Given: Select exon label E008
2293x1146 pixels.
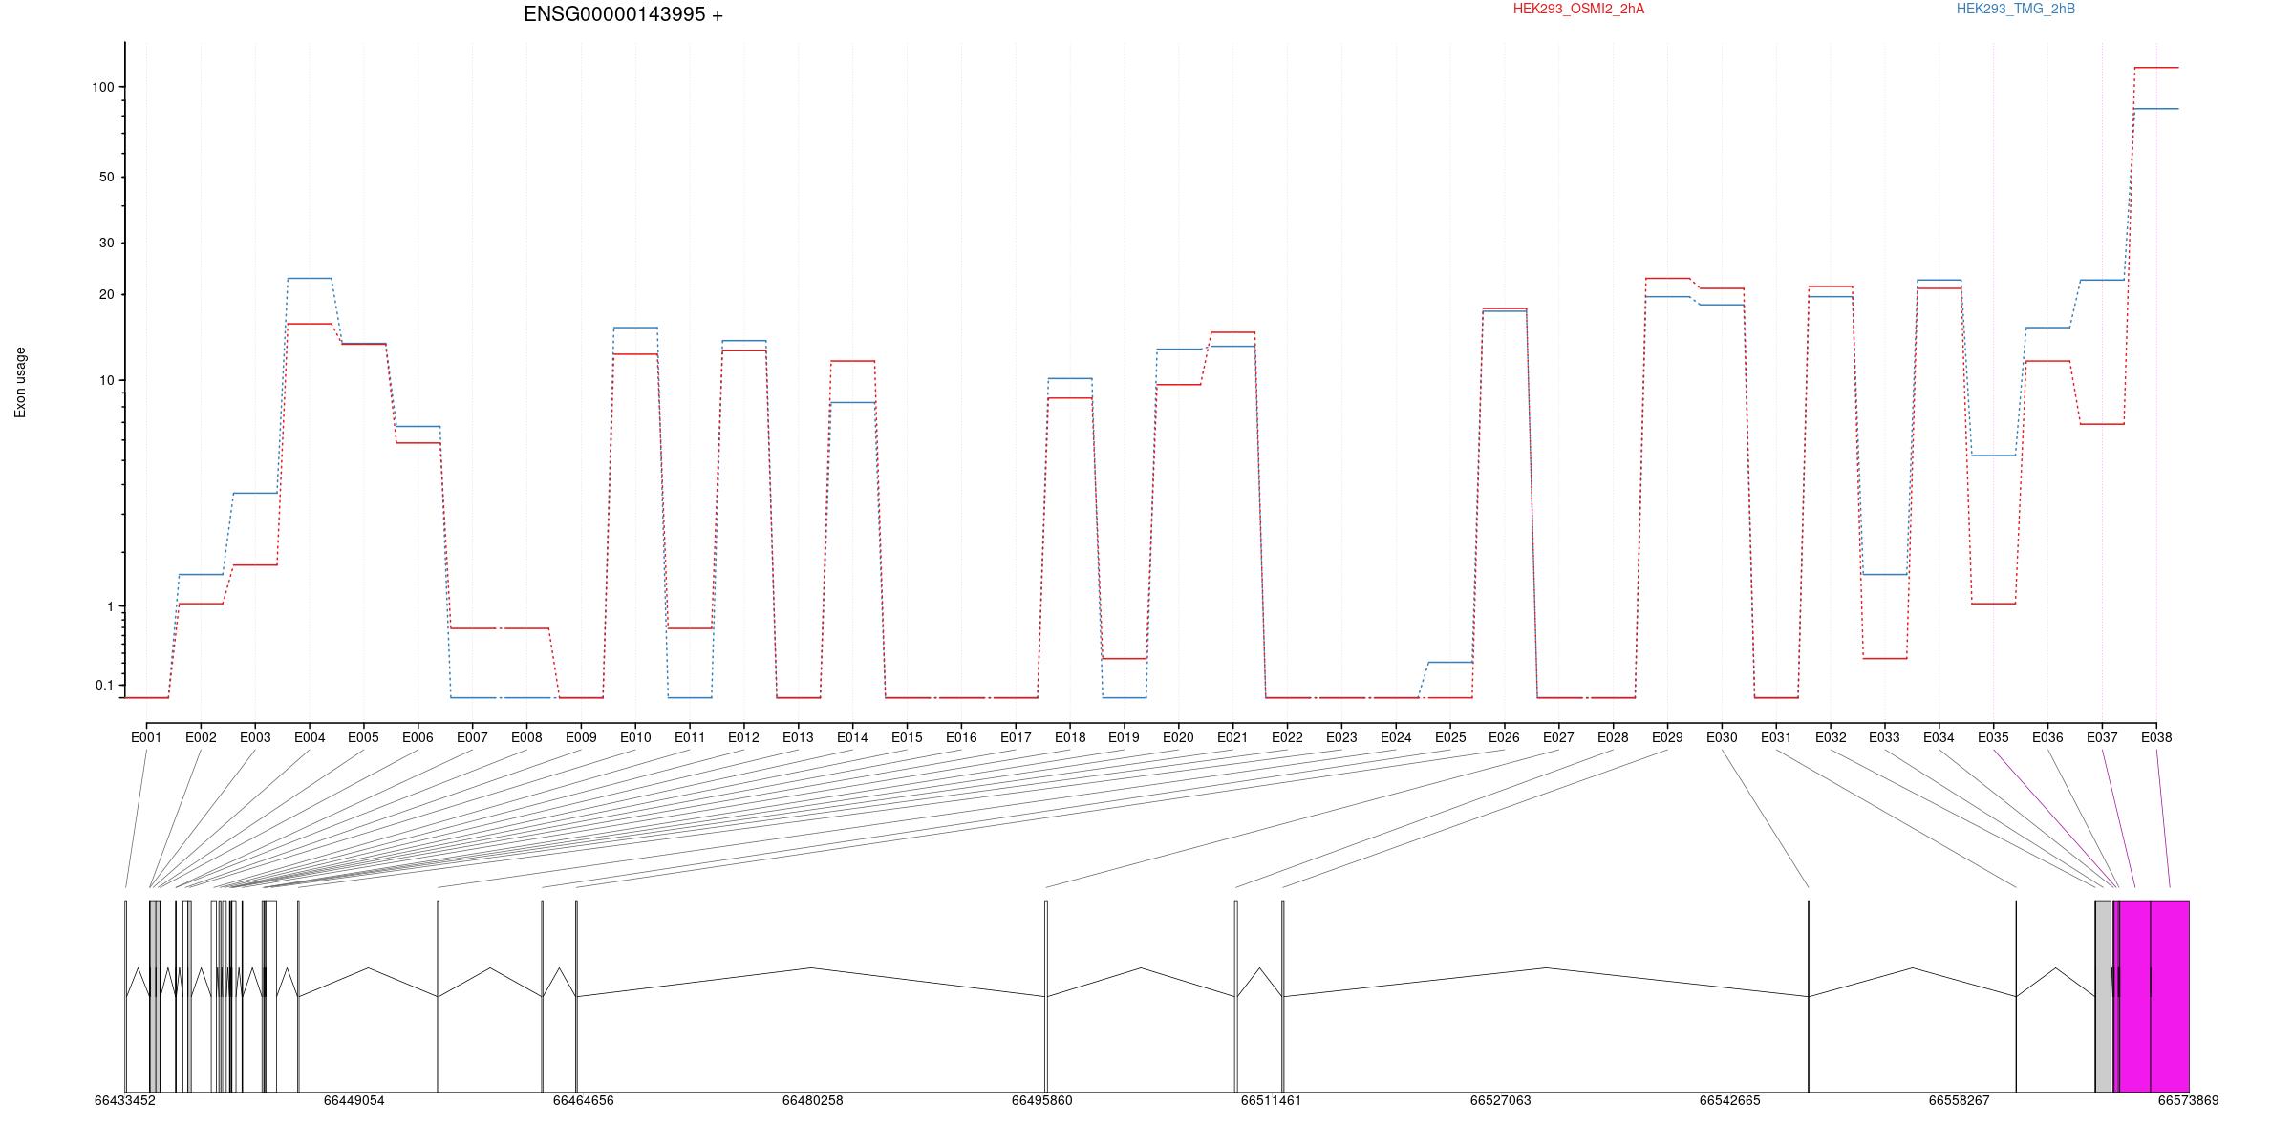Looking at the screenshot, I should (526, 737).
